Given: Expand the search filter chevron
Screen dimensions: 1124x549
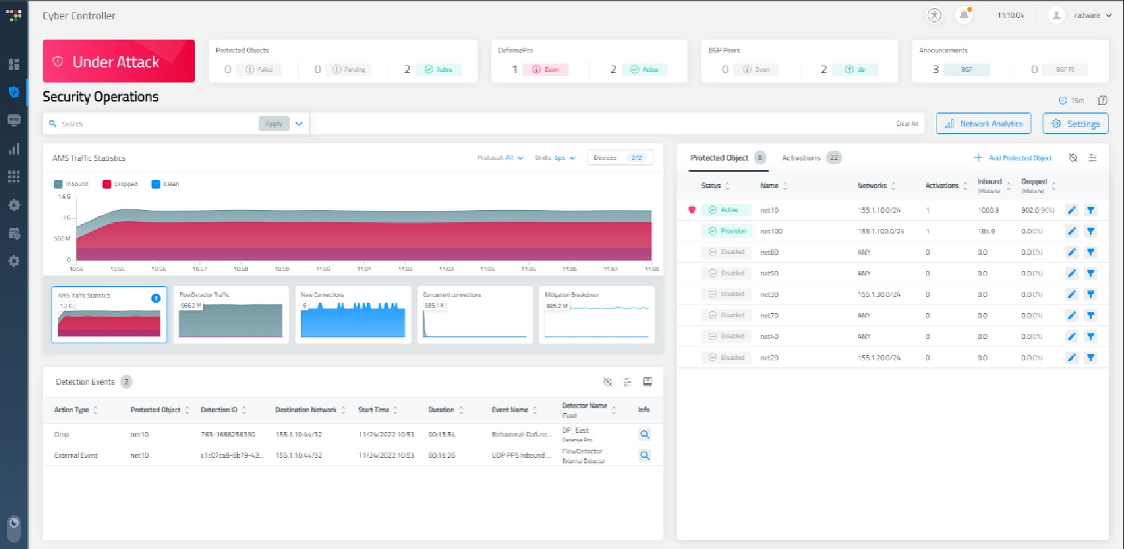Looking at the screenshot, I should [299, 124].
